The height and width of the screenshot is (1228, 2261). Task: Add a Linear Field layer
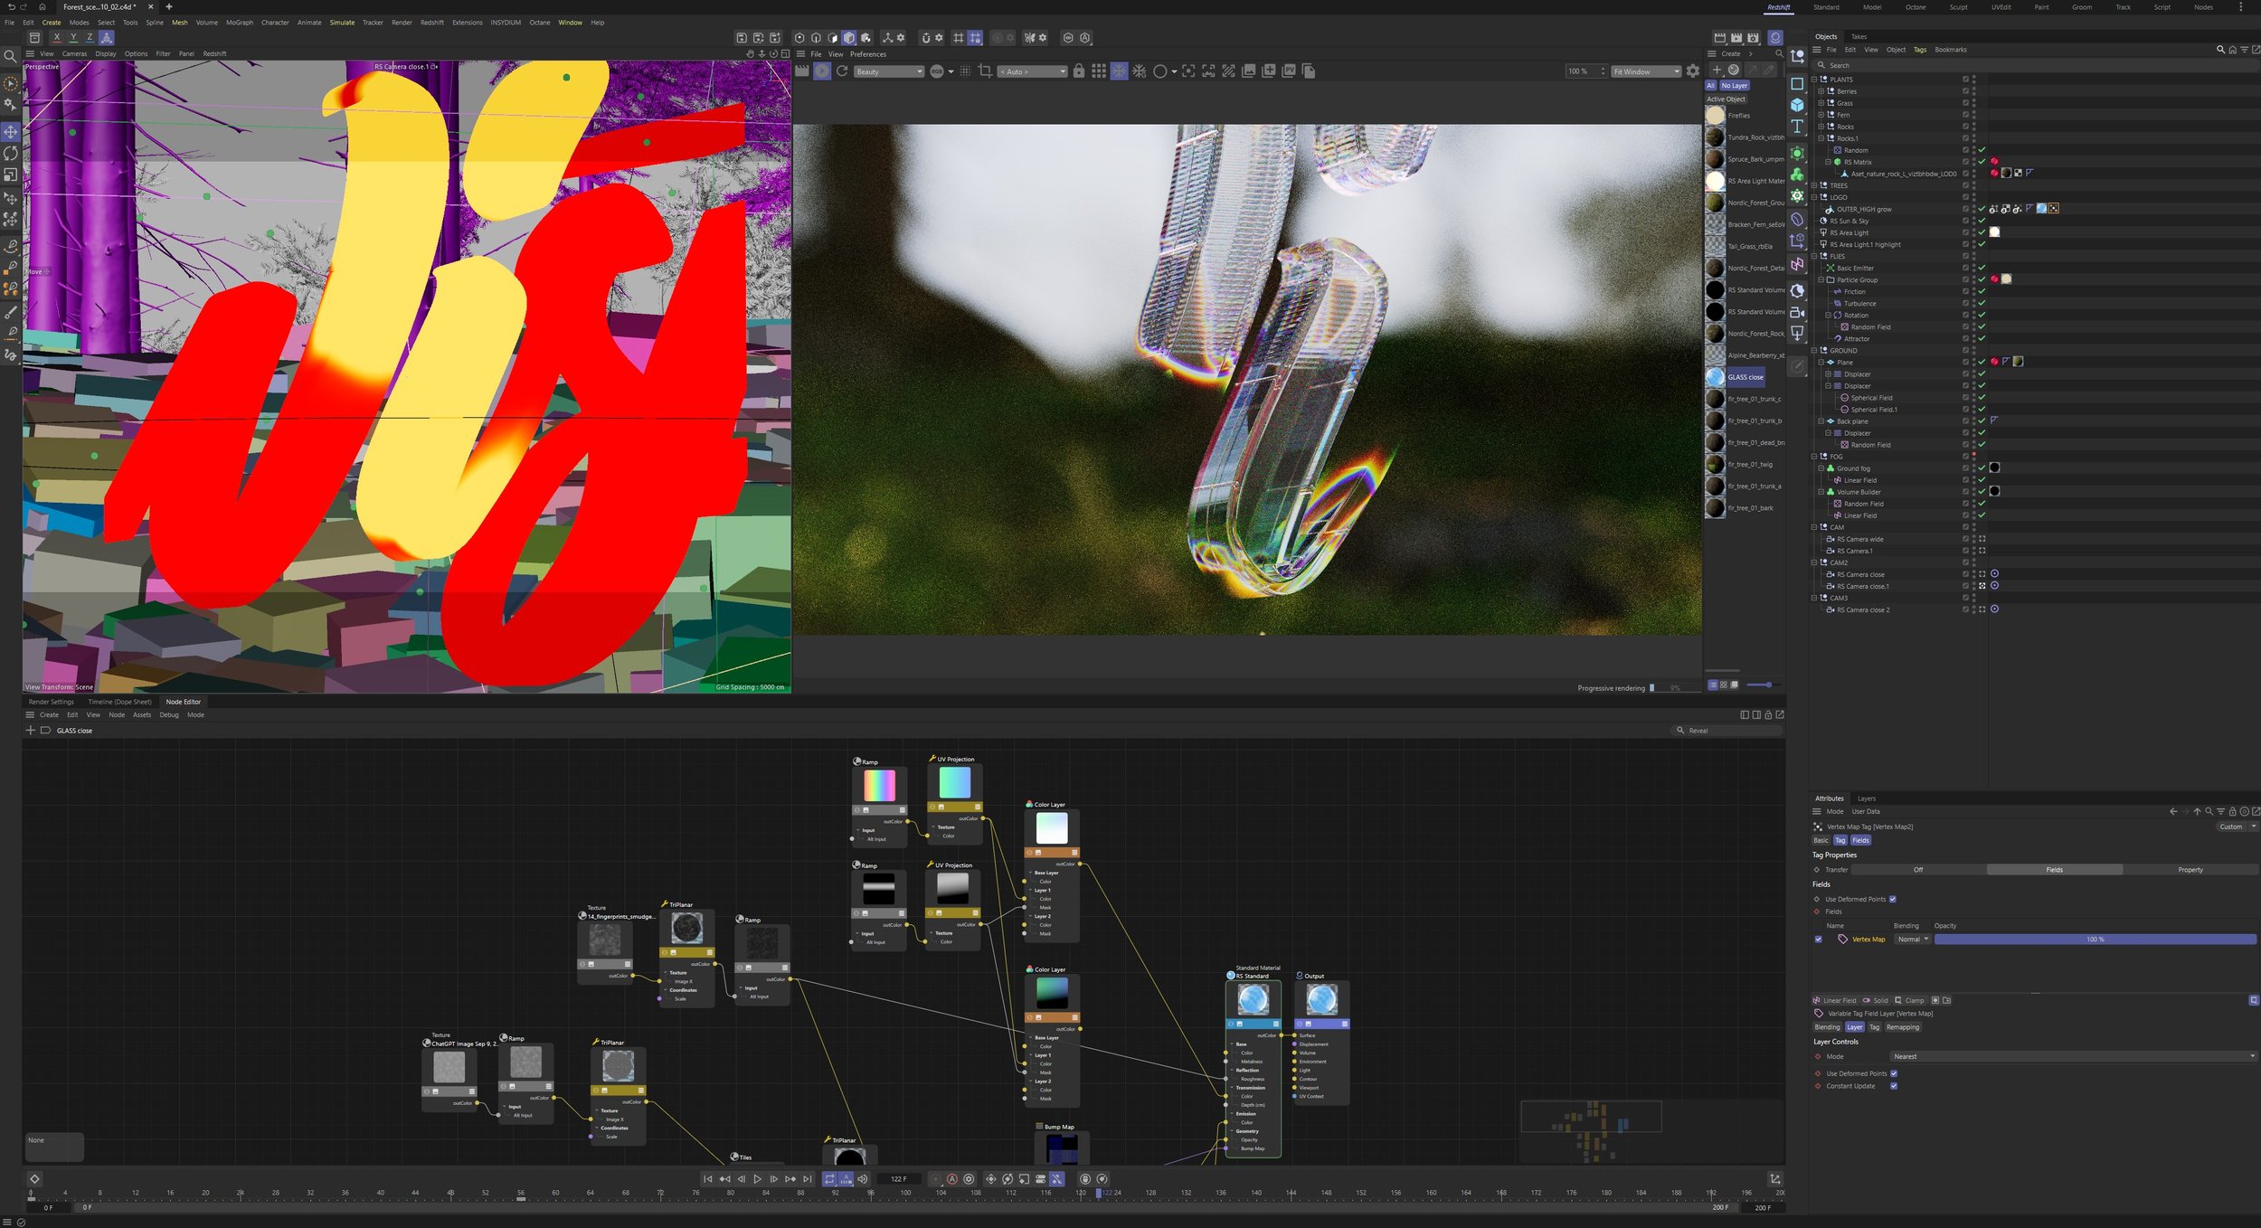click(1835, 1001)
